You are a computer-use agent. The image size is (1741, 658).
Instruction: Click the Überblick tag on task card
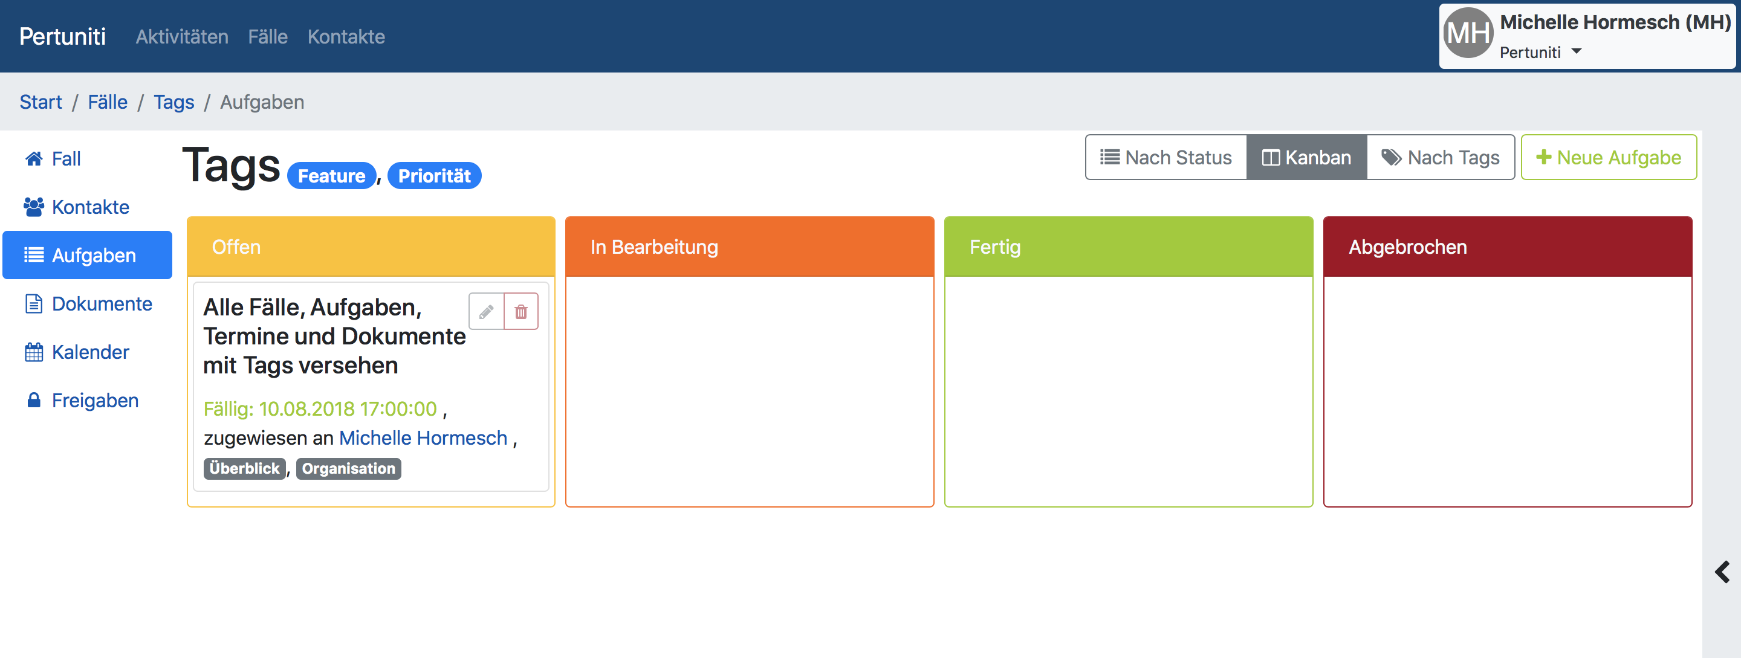point(245,469)
